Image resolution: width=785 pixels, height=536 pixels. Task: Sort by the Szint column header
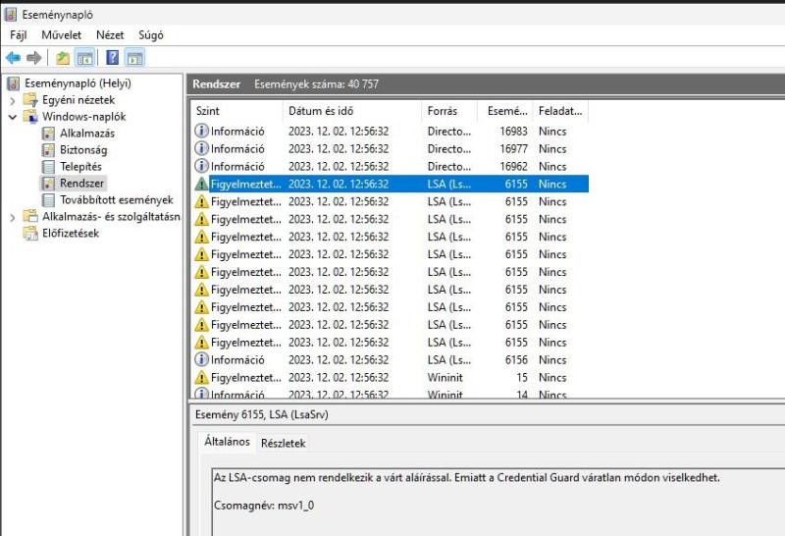click(x=236, y=111)
